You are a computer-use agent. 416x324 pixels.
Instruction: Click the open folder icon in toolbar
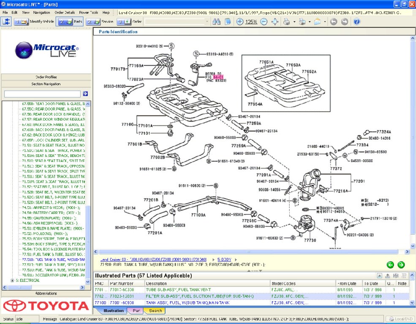(318, 22)
